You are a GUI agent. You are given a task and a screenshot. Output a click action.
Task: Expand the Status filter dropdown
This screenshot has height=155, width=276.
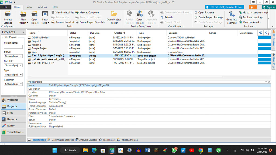click(13, 56)
